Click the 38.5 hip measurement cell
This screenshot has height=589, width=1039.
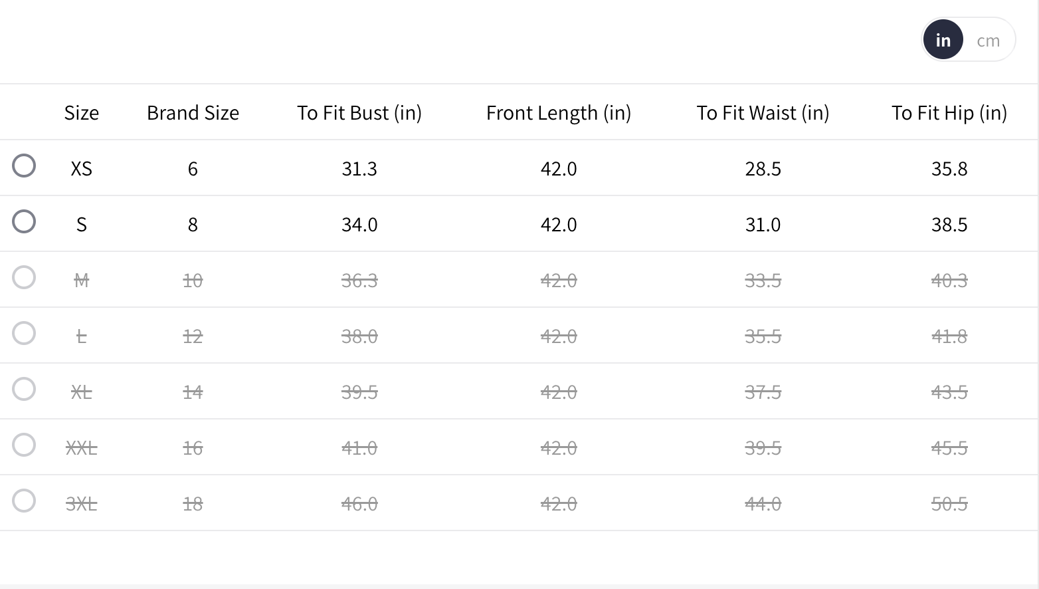949,225
